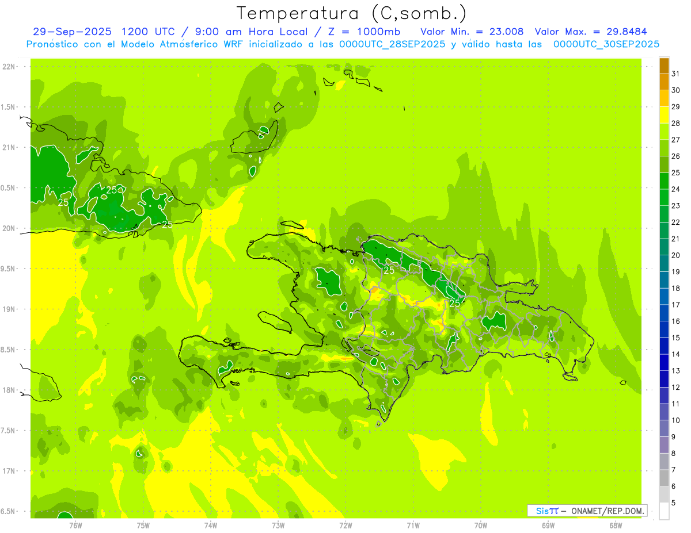Click the 31 value label on the legend
Viewport: 691px width, 533px height.
click(676, 74)
